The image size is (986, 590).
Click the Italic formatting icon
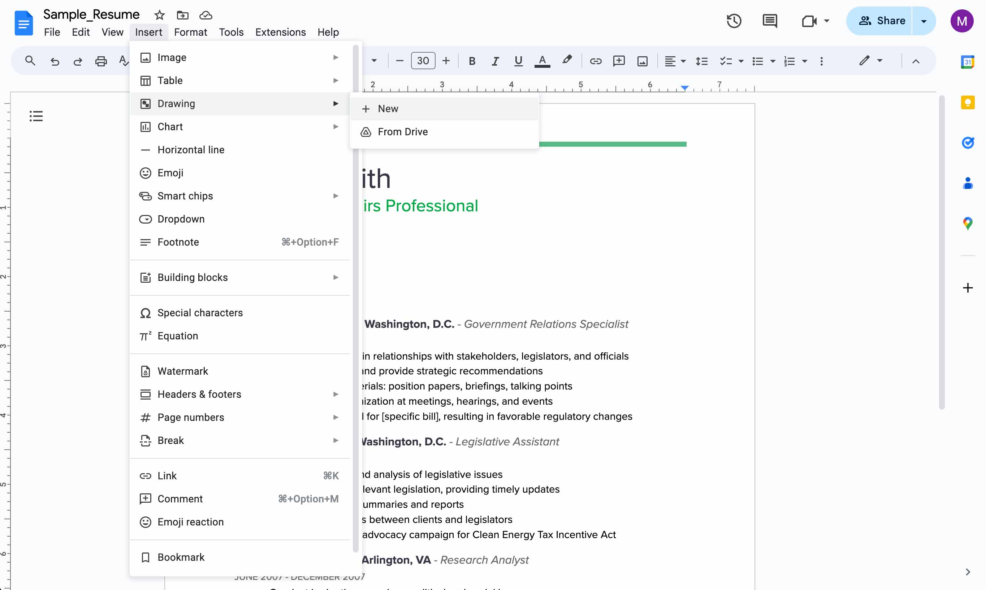(x=494, y=61)
